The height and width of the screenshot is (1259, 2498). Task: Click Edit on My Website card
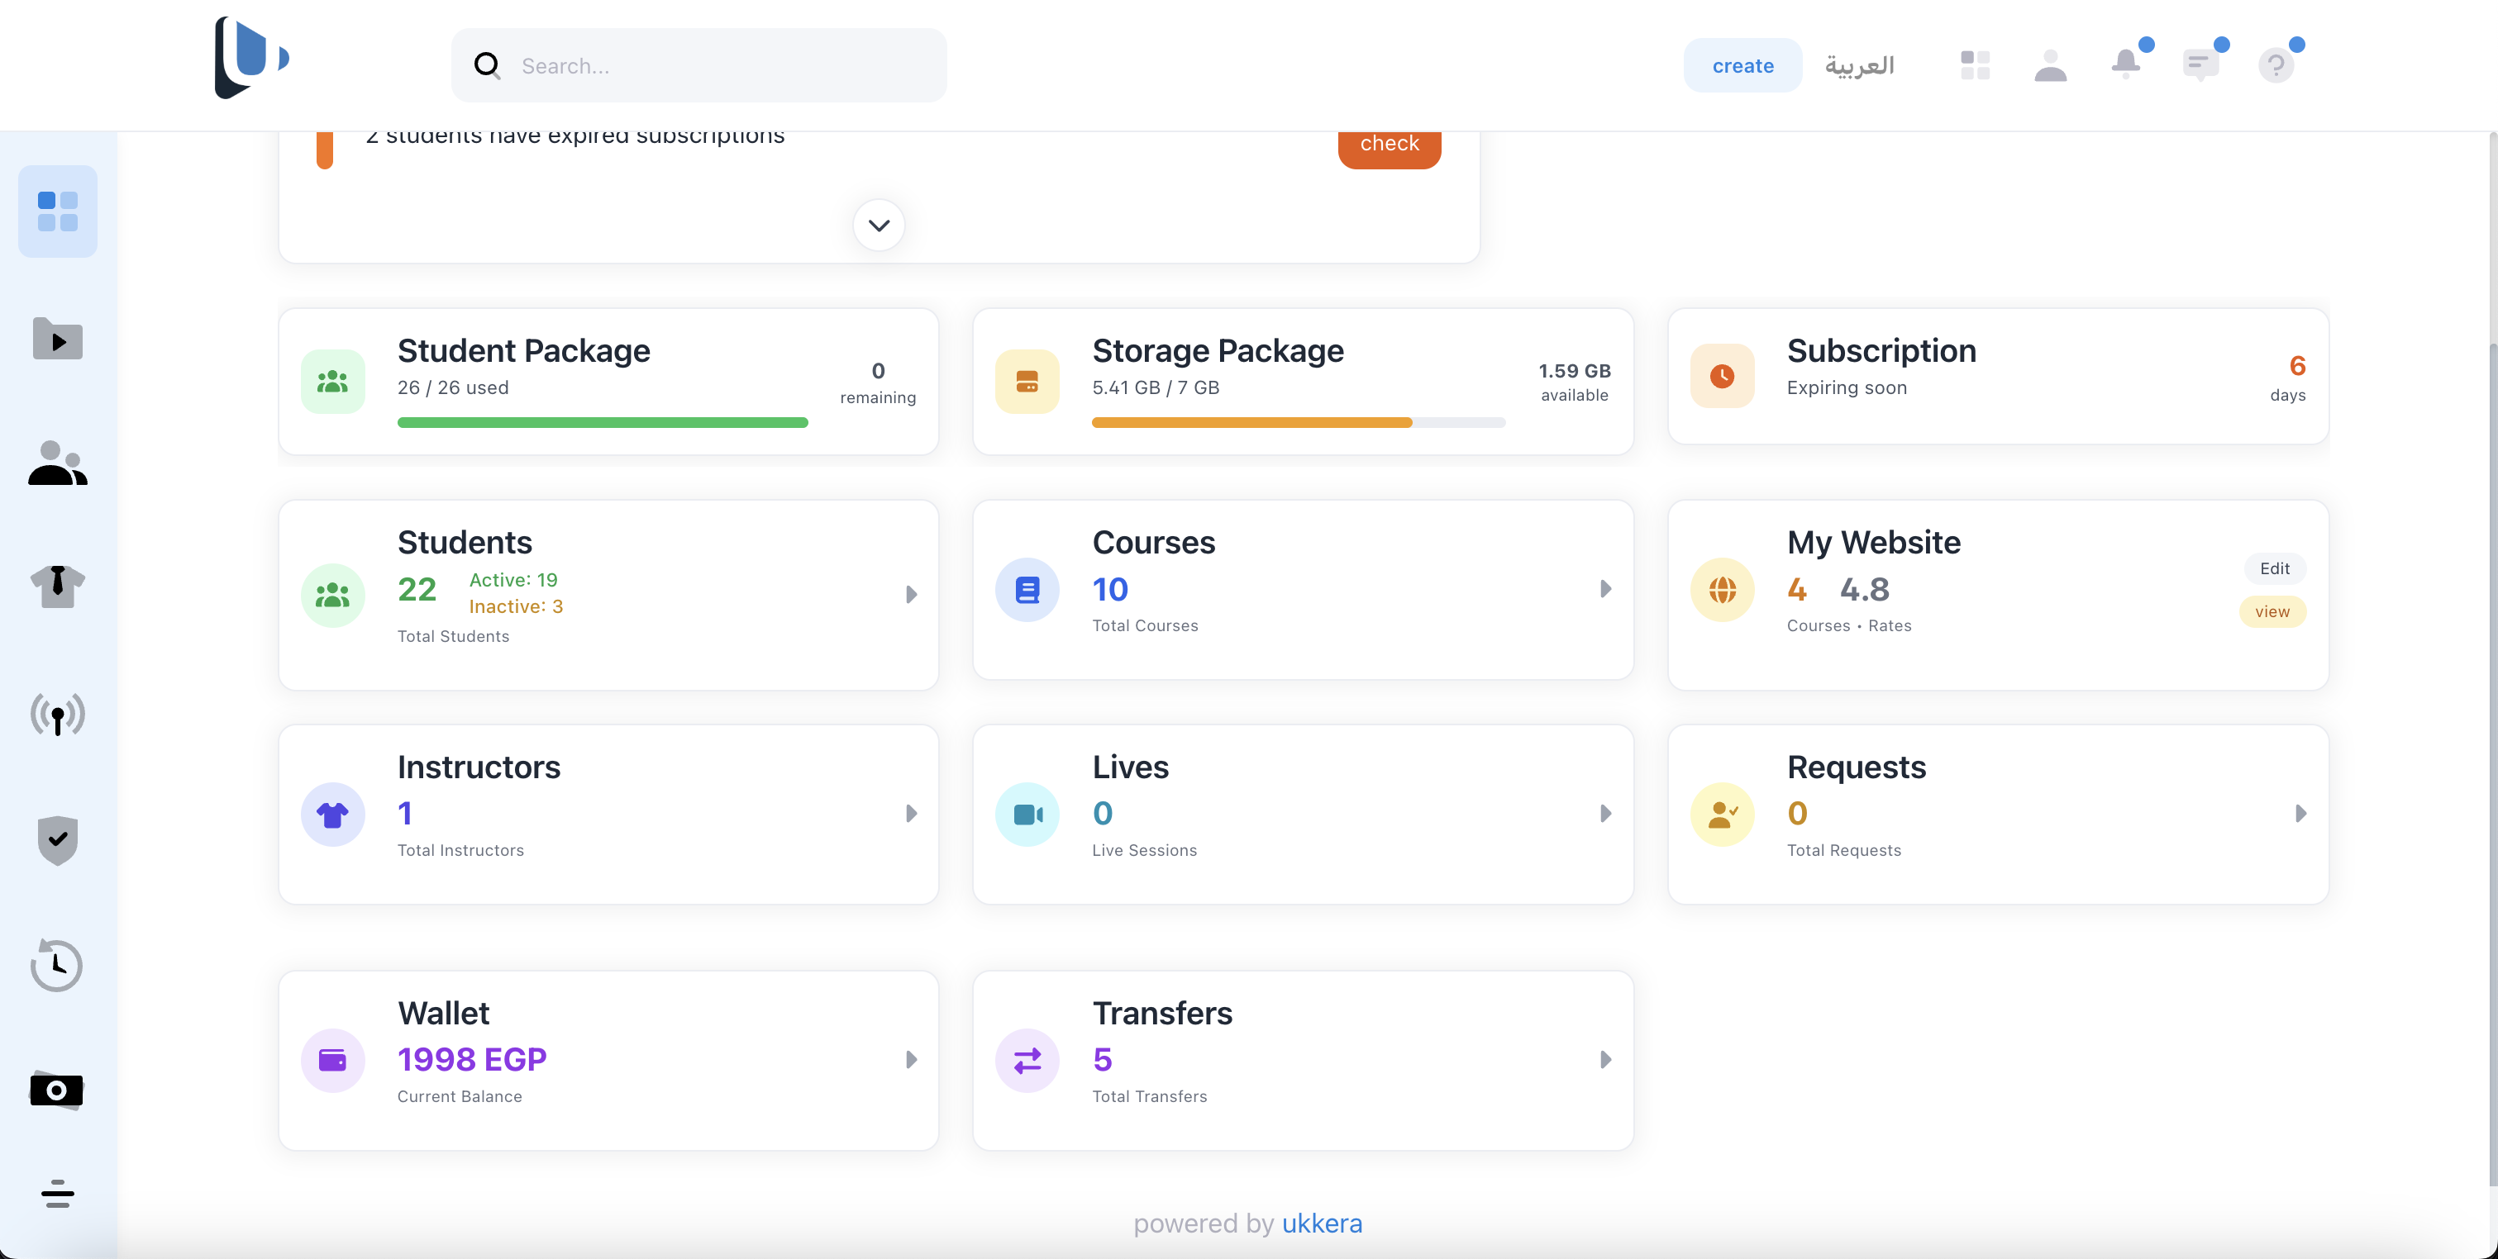click(x=2275, y=569)
